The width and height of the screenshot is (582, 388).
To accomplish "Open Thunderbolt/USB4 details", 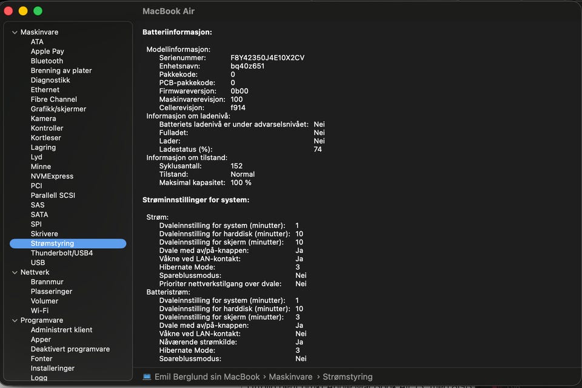I will pyautogui.click(x=62, y=254).
